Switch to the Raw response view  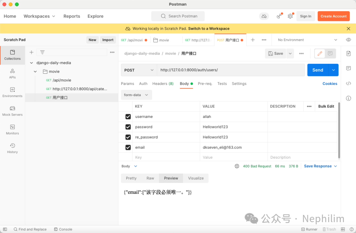tap(150, 178)
